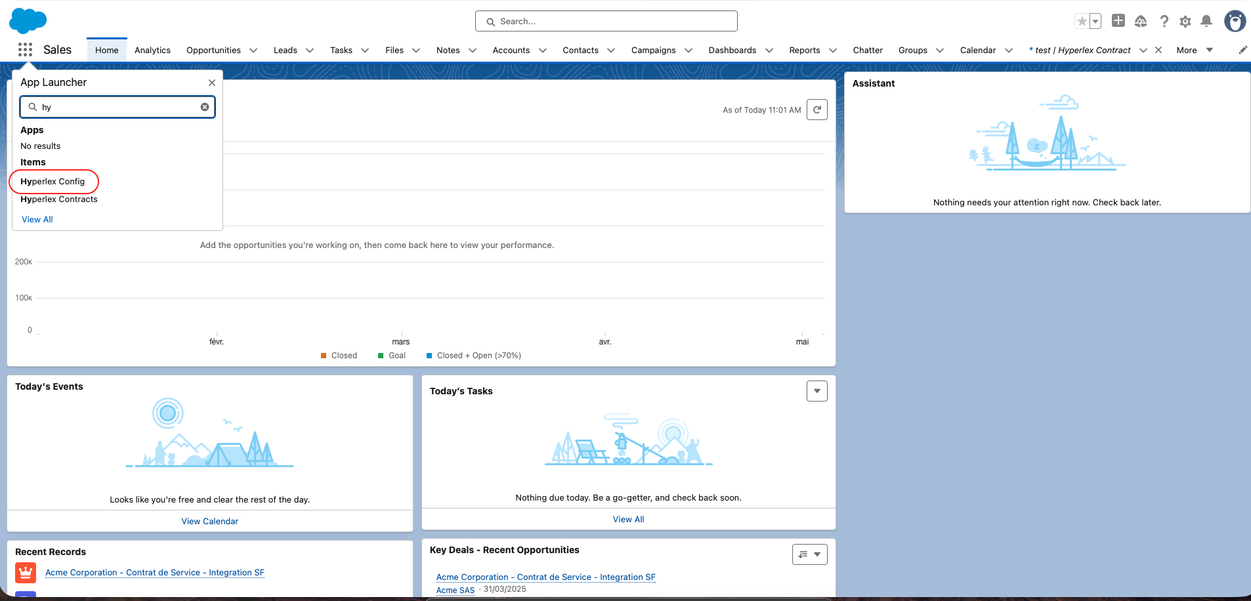
Task: Show notifications via the bell icon
Action: pyautogui.click(x=1206, y=21)
